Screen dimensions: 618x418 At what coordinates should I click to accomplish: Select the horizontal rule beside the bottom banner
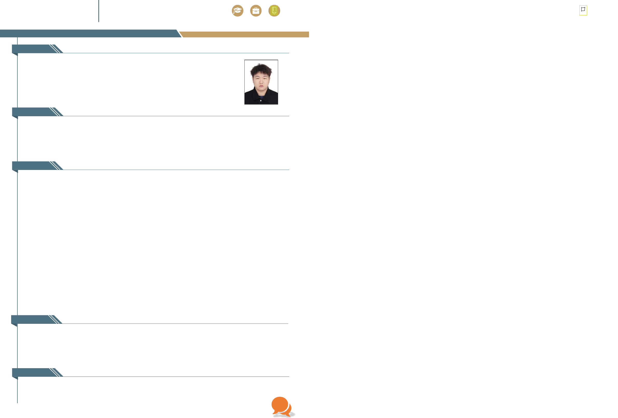coord(175,377)
